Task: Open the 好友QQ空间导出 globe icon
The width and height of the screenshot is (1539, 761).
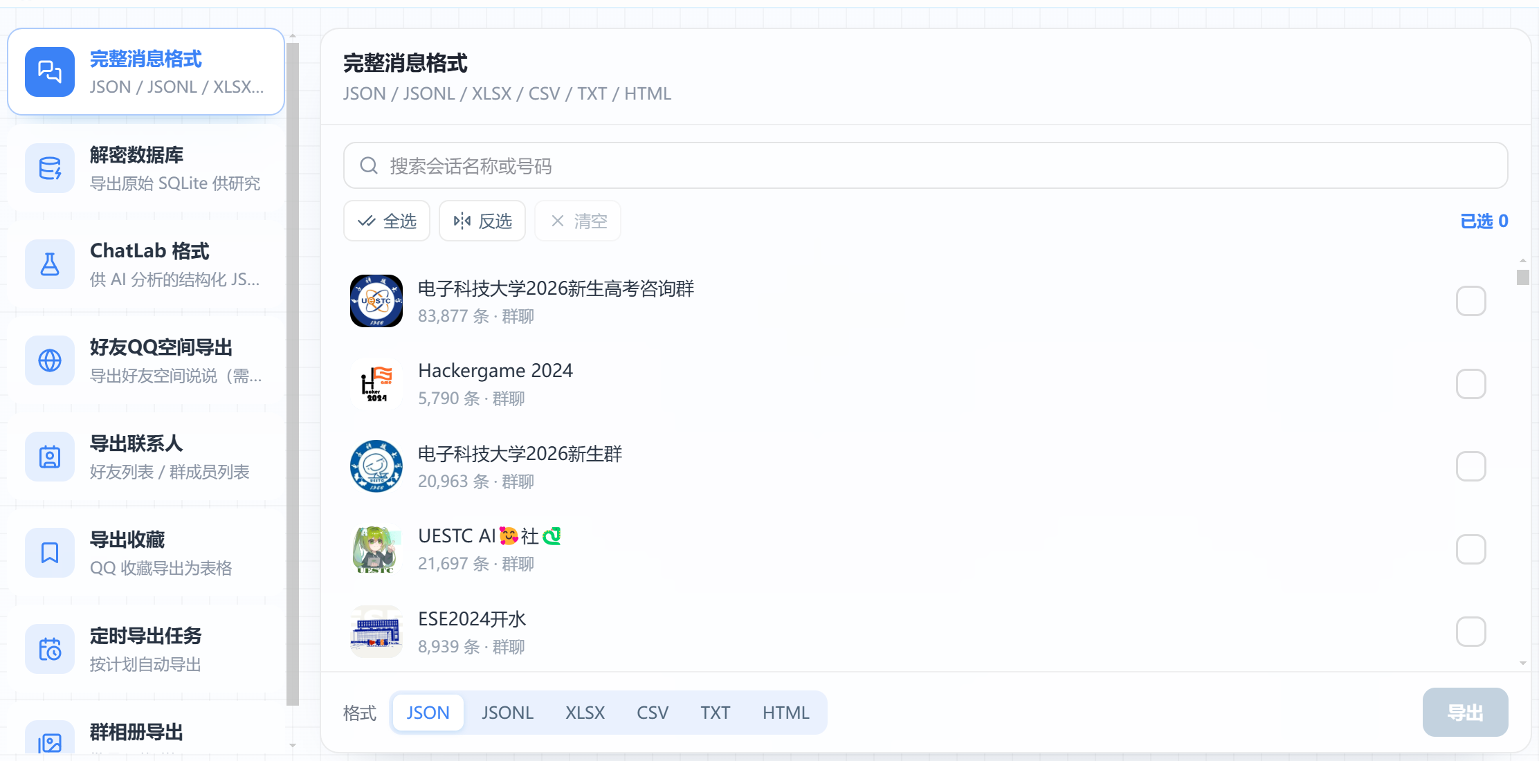Action: [x=50, y=360]
